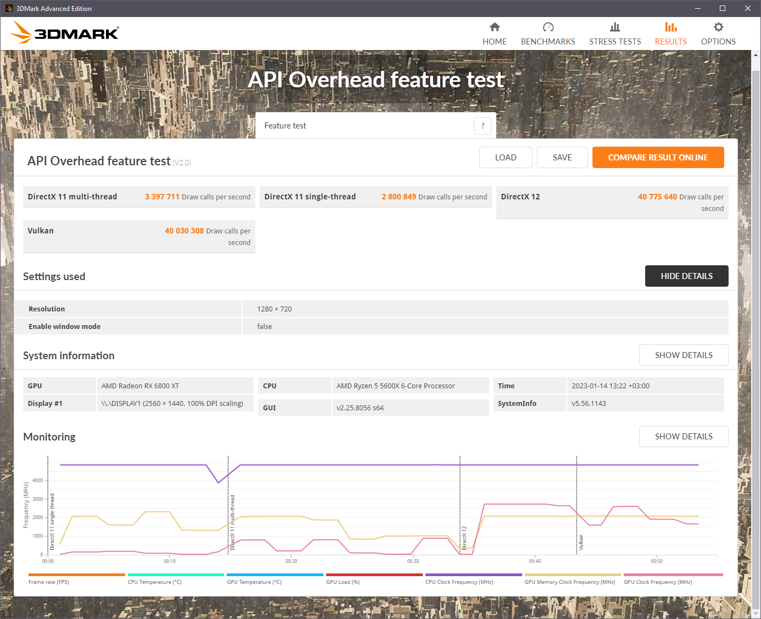761x619 pixels.
Task: Click the 3DMark logo
Action: point(65,32)
